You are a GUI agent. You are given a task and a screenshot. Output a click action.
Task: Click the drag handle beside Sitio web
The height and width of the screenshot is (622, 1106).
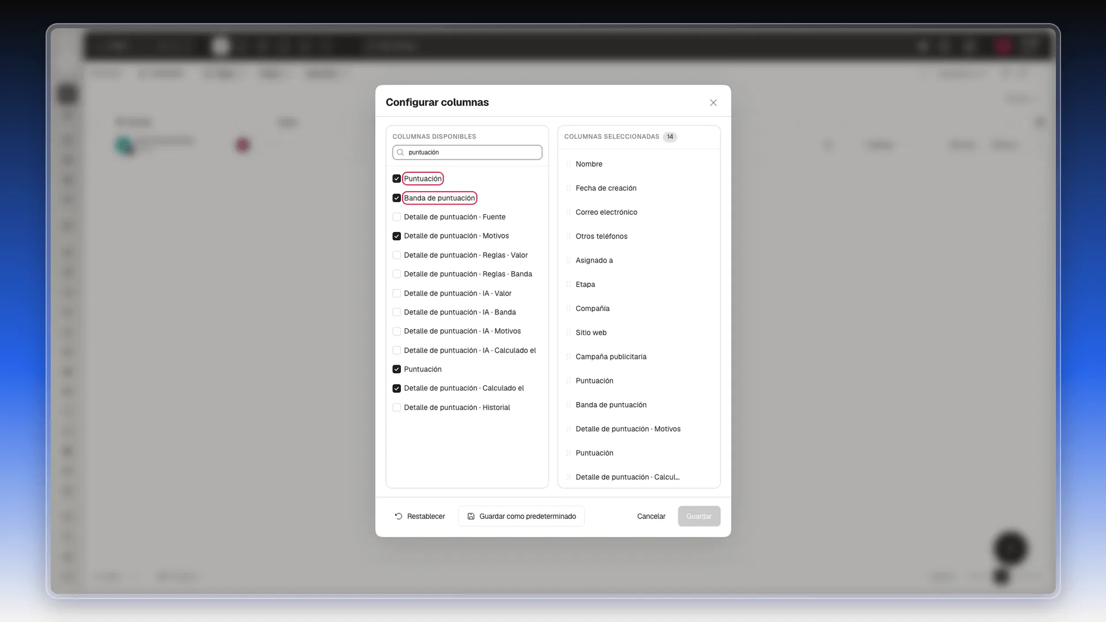(x=568, y=333)
